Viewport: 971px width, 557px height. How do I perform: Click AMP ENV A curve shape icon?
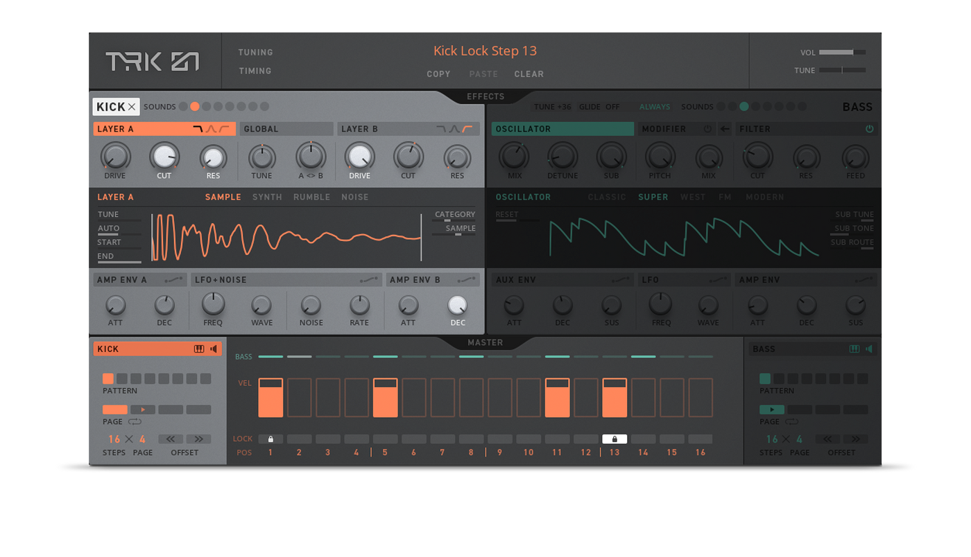click(x=174, y=280)
